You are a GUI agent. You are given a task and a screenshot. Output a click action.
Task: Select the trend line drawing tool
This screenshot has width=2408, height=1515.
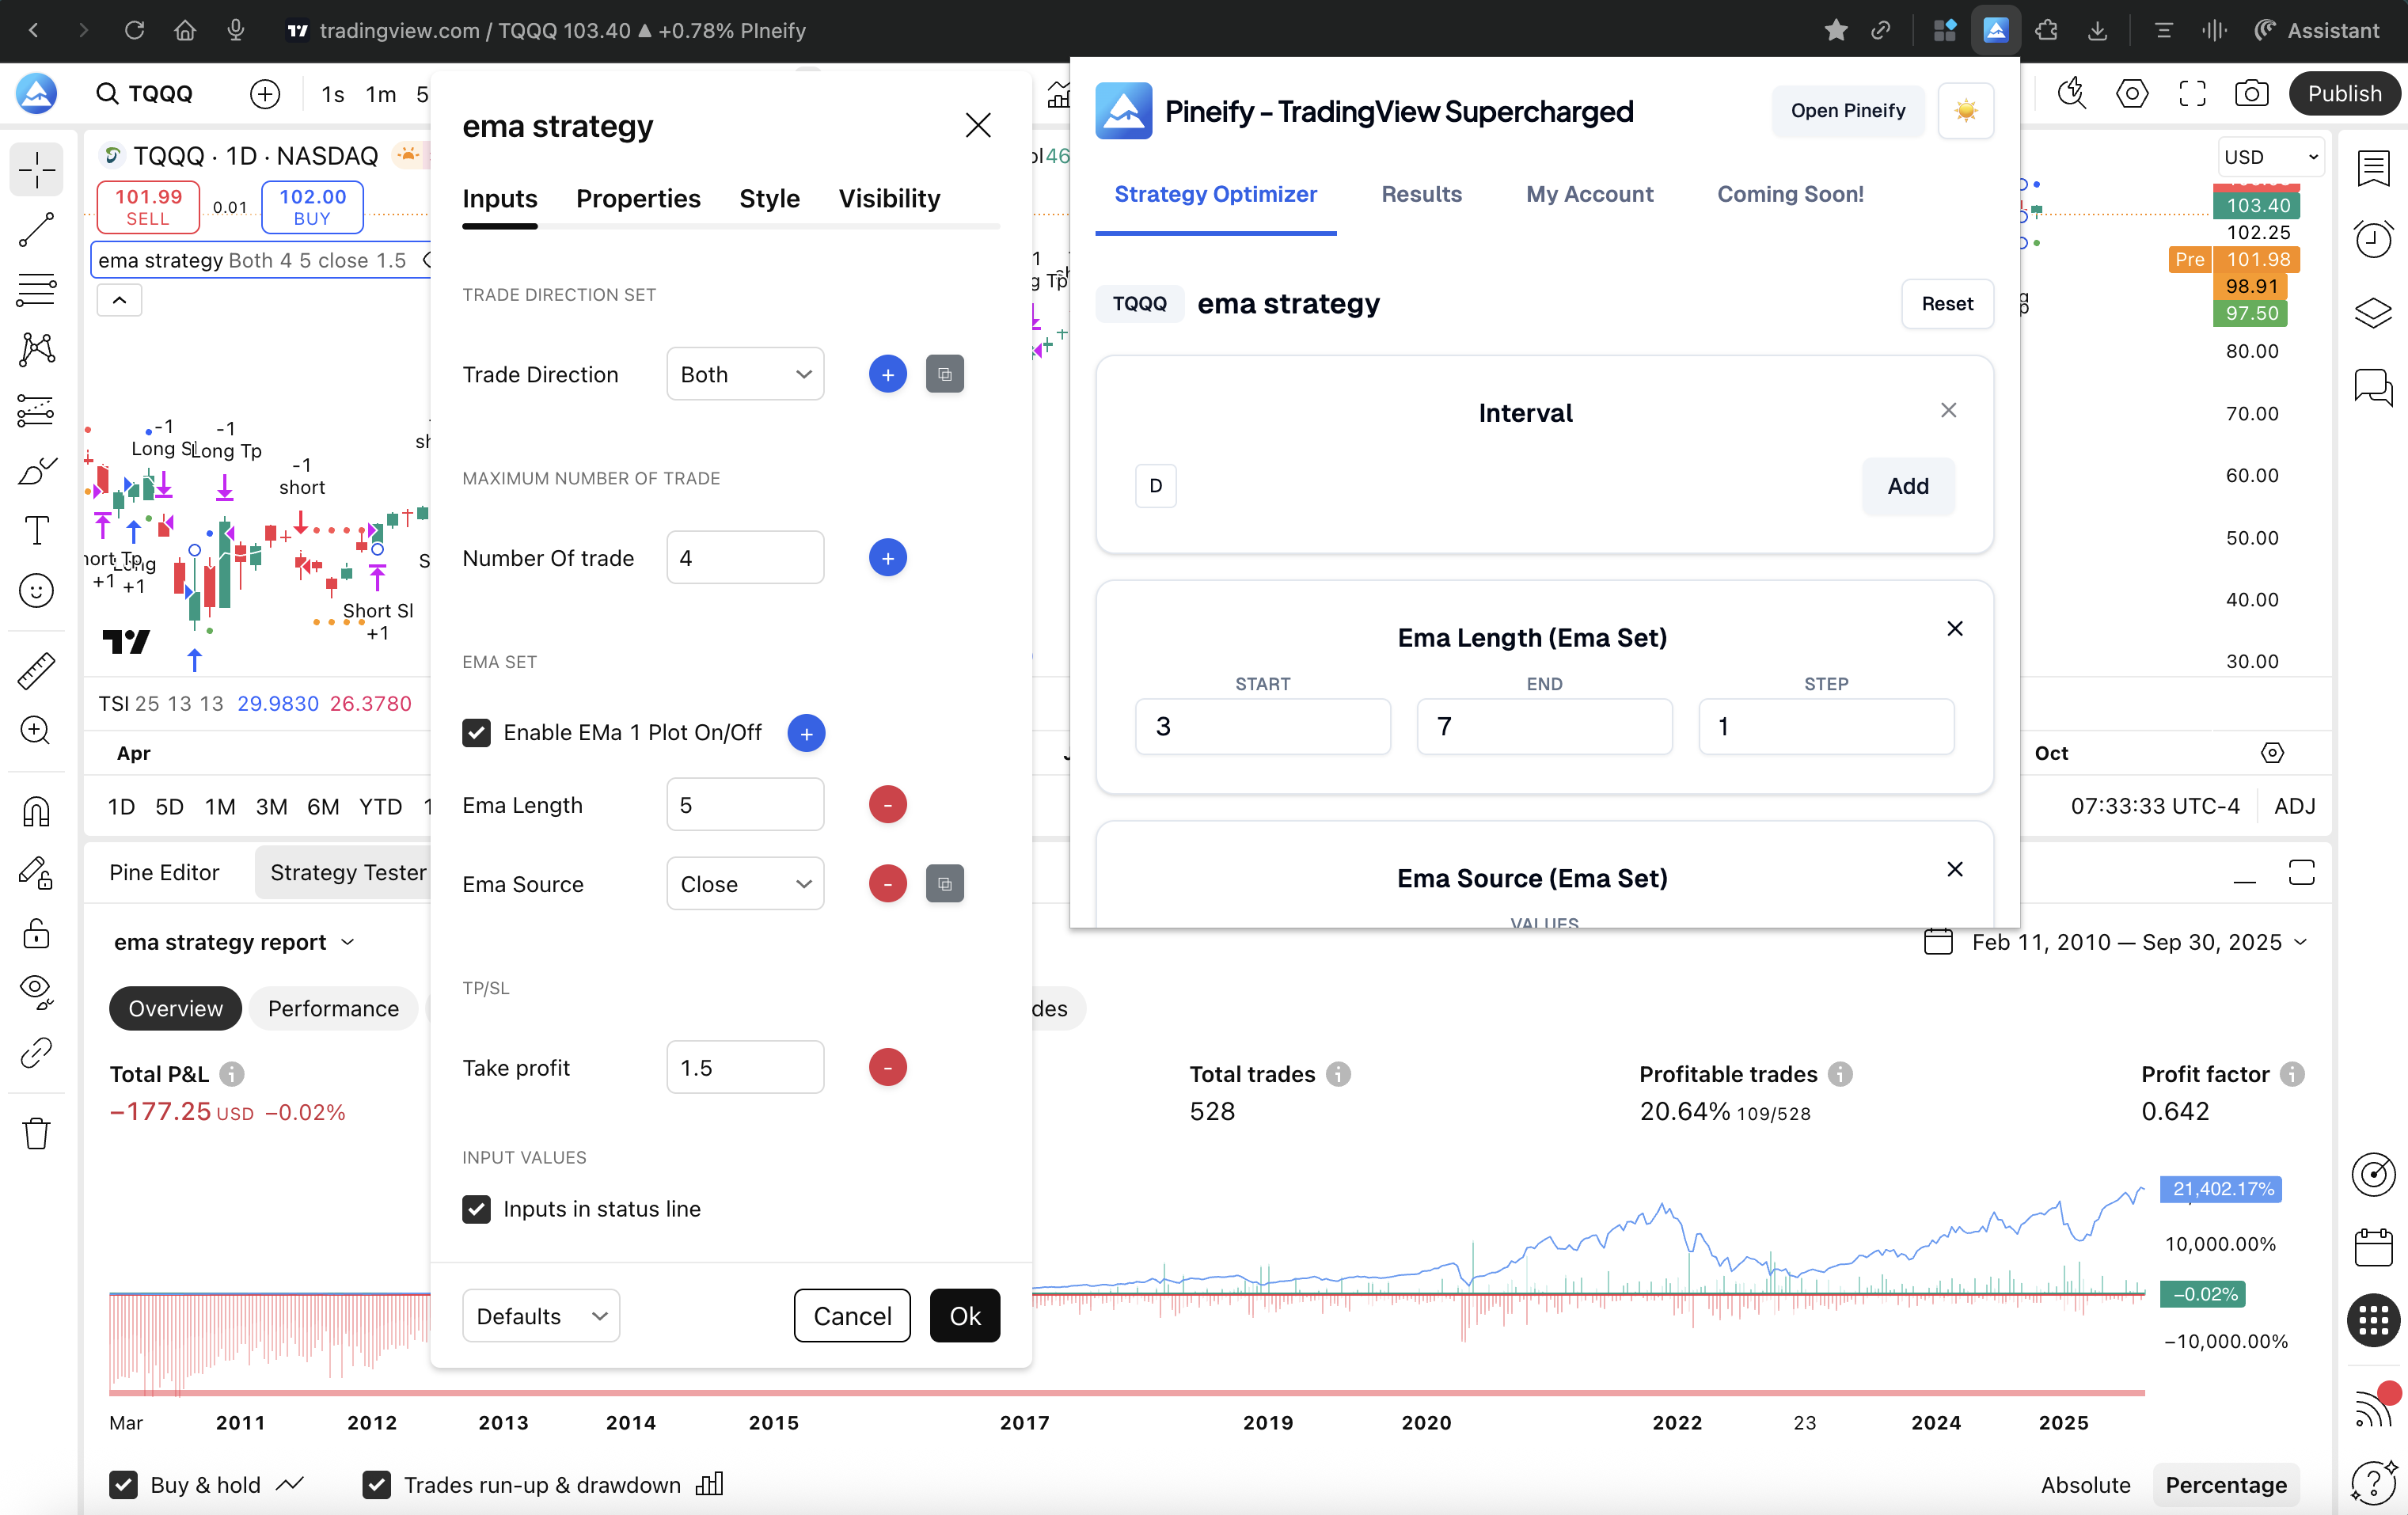pos(36,230)
